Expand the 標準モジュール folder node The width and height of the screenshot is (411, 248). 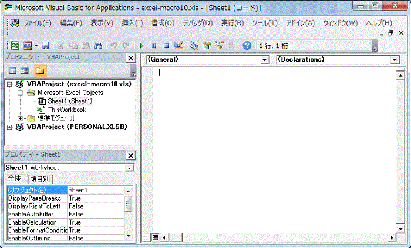tap(20, 118)
